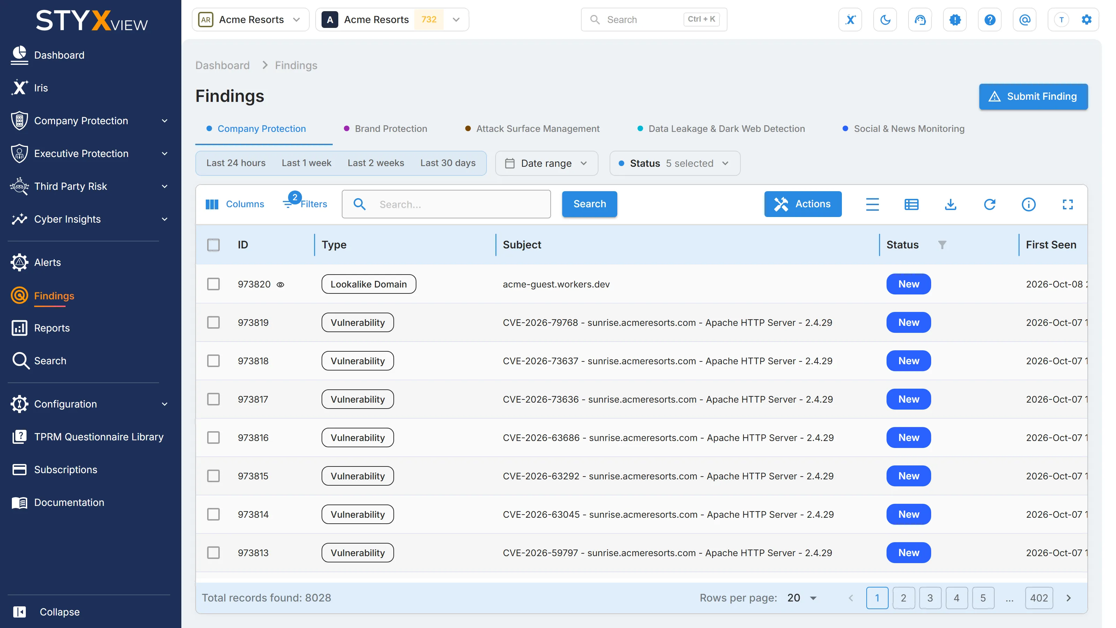This screenshot has height=628, width=1116.
Task: Open support headset icon
Action: [x=920, y=20]
